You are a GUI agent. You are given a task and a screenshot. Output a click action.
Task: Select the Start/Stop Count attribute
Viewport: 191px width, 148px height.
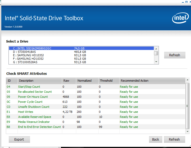pyautogui.click(x=96, y=87)
